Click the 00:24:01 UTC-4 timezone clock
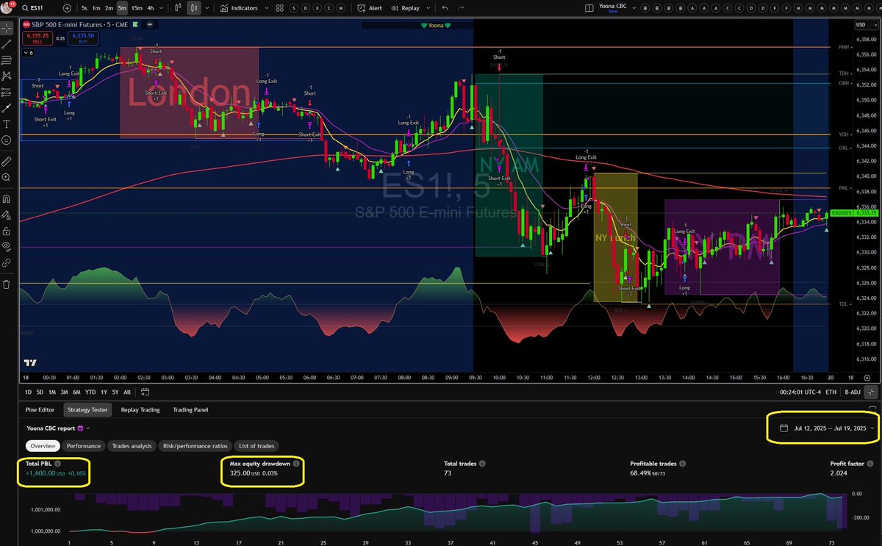The width and height of the screenshot is (882, 546). pyautogui.click(x=800, y=392)
